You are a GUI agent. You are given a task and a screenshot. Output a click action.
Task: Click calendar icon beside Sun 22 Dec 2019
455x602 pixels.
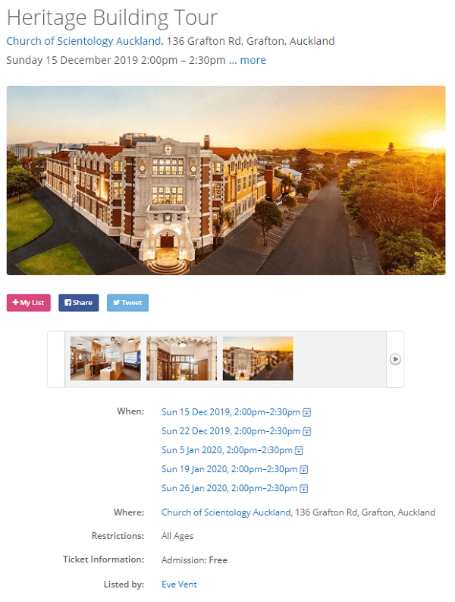click(306, 431)
